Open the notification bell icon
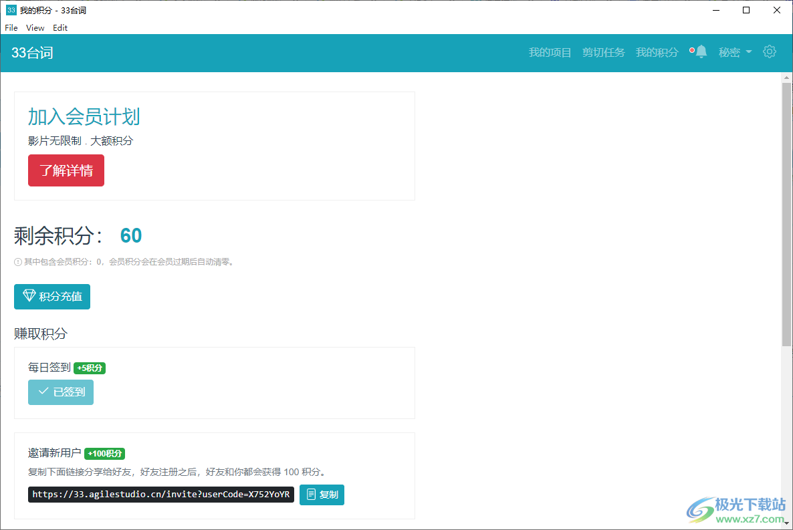793x530 pixels. pyautogui.click(x=701, y=51)
